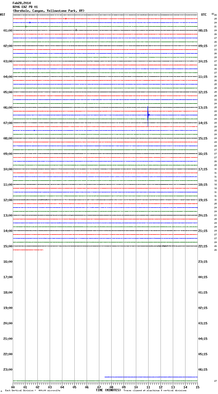Click the "UTC" time zone label
The height and width of the screenshot is (394, 218).
coord(204,15)
